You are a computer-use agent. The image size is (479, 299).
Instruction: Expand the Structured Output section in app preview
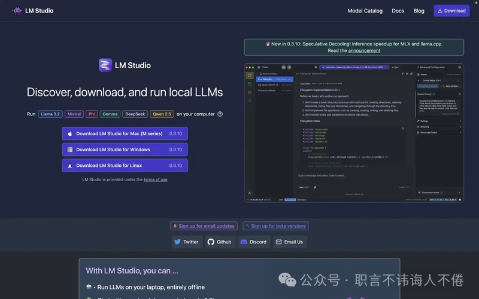click(x=439, y=132)
